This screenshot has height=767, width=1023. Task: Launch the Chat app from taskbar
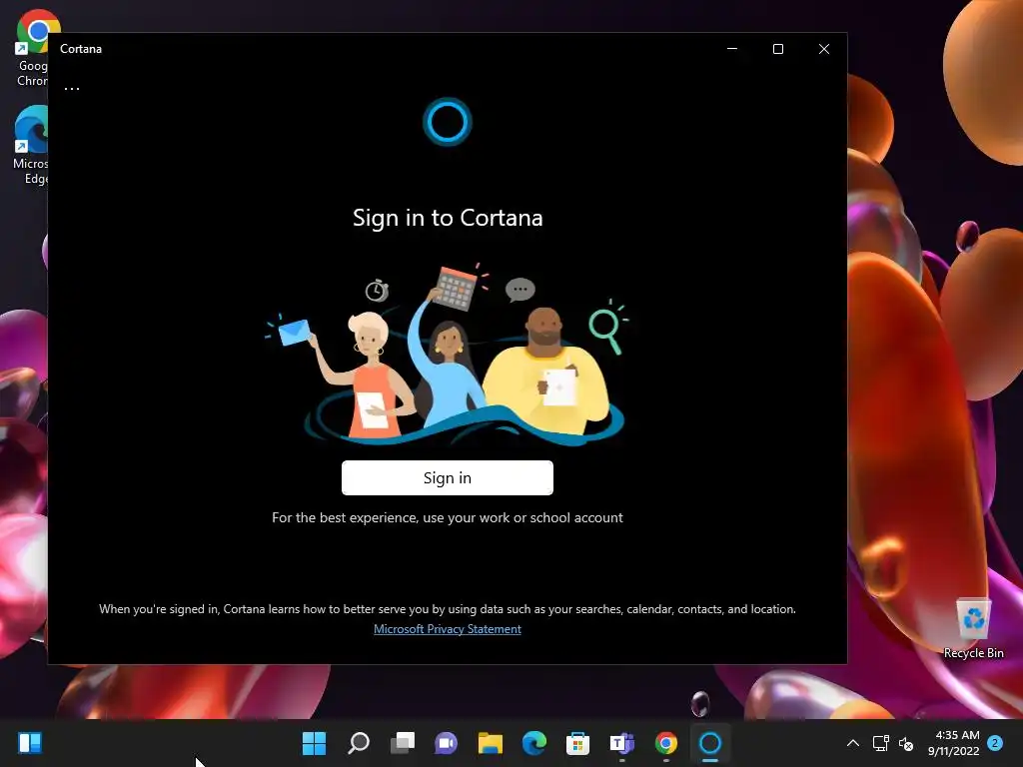(447, 743)
